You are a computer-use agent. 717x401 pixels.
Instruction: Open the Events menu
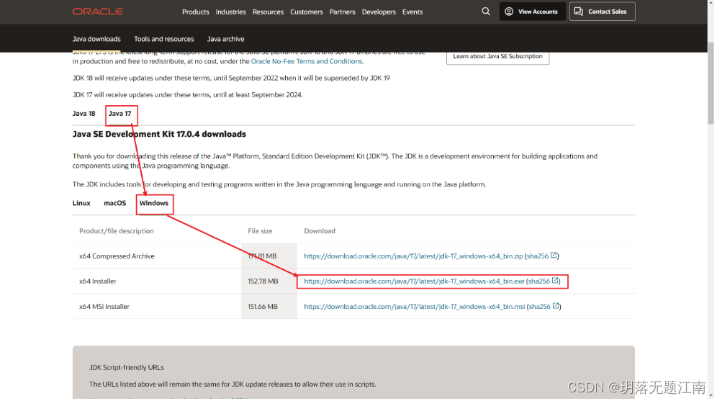(x=412, y=12)
